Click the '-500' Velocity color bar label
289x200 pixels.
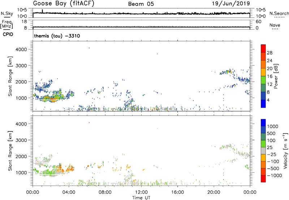point(273,168)
